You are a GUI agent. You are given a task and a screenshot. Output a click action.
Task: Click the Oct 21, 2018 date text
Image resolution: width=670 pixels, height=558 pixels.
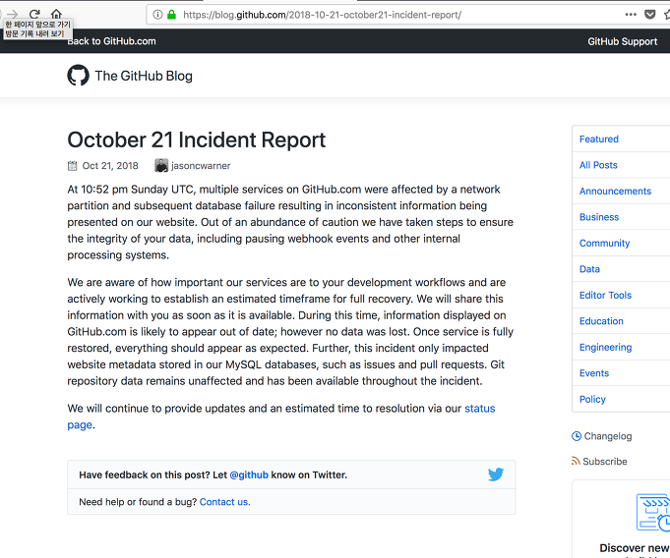(x=110, y=166)
